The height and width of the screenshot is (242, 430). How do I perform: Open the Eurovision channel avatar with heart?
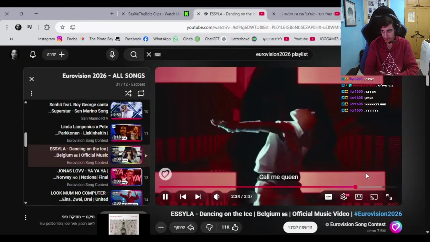point(396,227)
